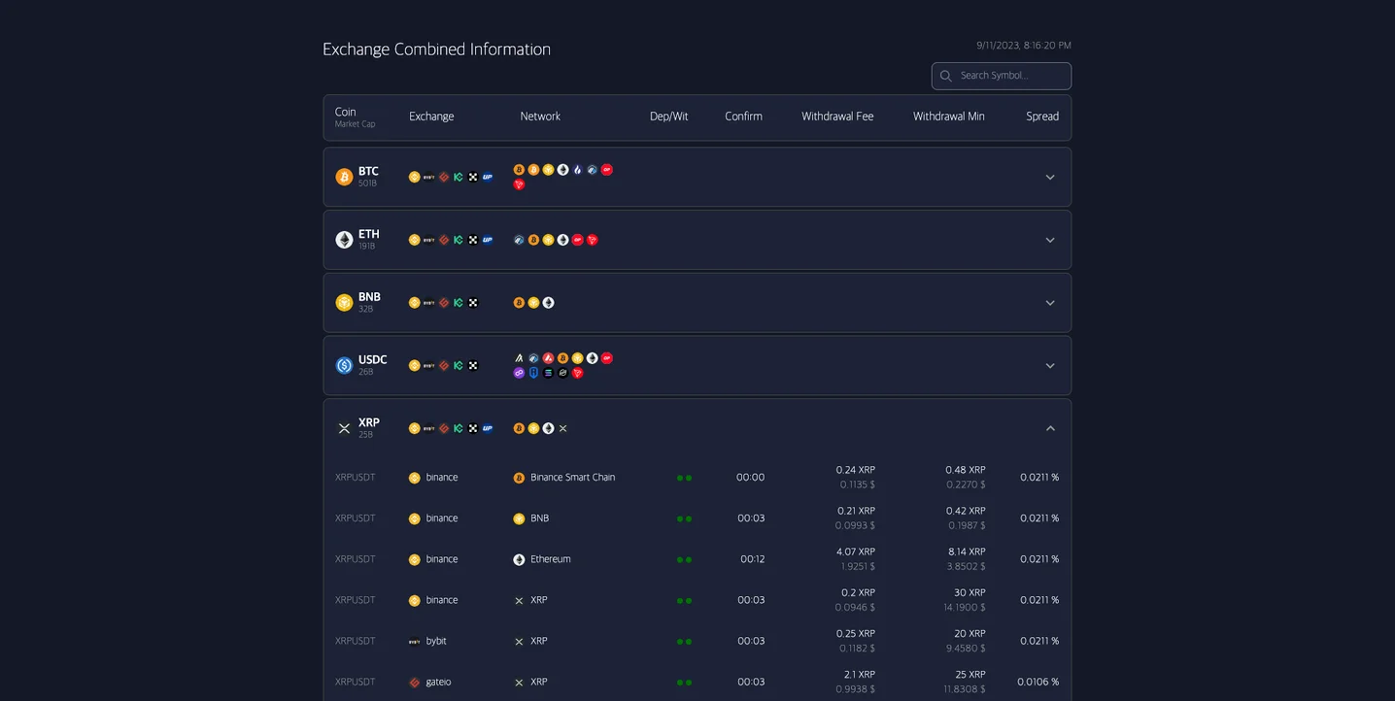Click the XRP coin logo beside XRP 25B
The width and height of the screenshot is (1395, 701).
tap(344, 428)
